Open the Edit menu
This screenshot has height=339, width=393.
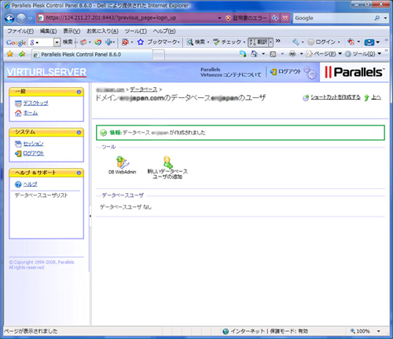tap(48, 31)
